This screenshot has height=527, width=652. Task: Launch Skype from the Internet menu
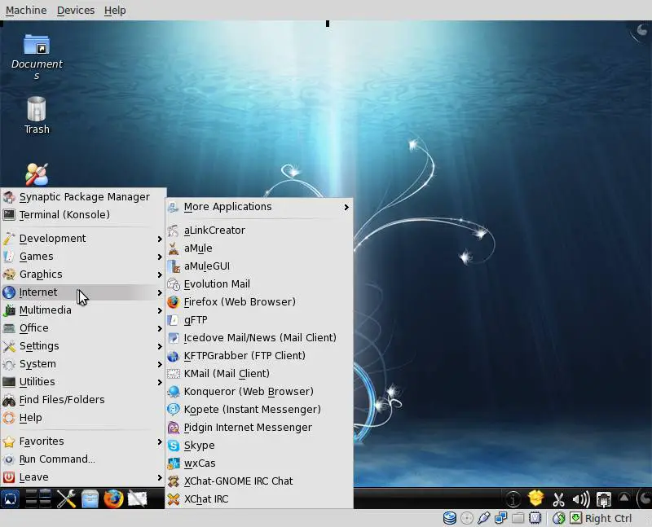click(x=259, y=445)
